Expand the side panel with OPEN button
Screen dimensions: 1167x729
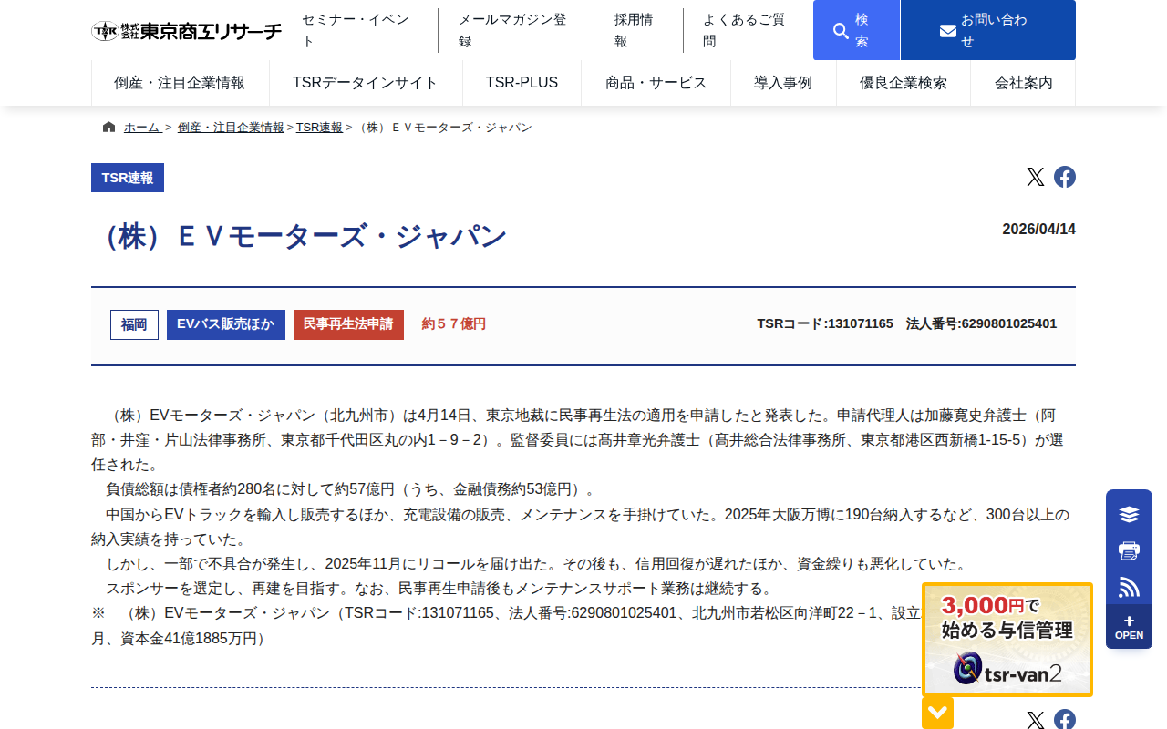pos(1129,627)
